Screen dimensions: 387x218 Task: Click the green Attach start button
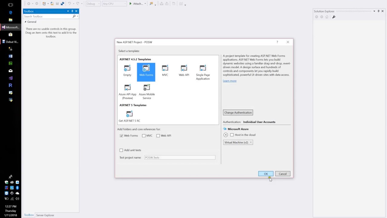[136, 4]
